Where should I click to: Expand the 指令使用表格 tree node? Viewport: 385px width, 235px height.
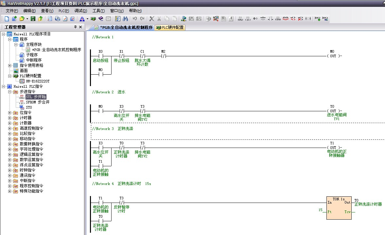click(10, 65)
